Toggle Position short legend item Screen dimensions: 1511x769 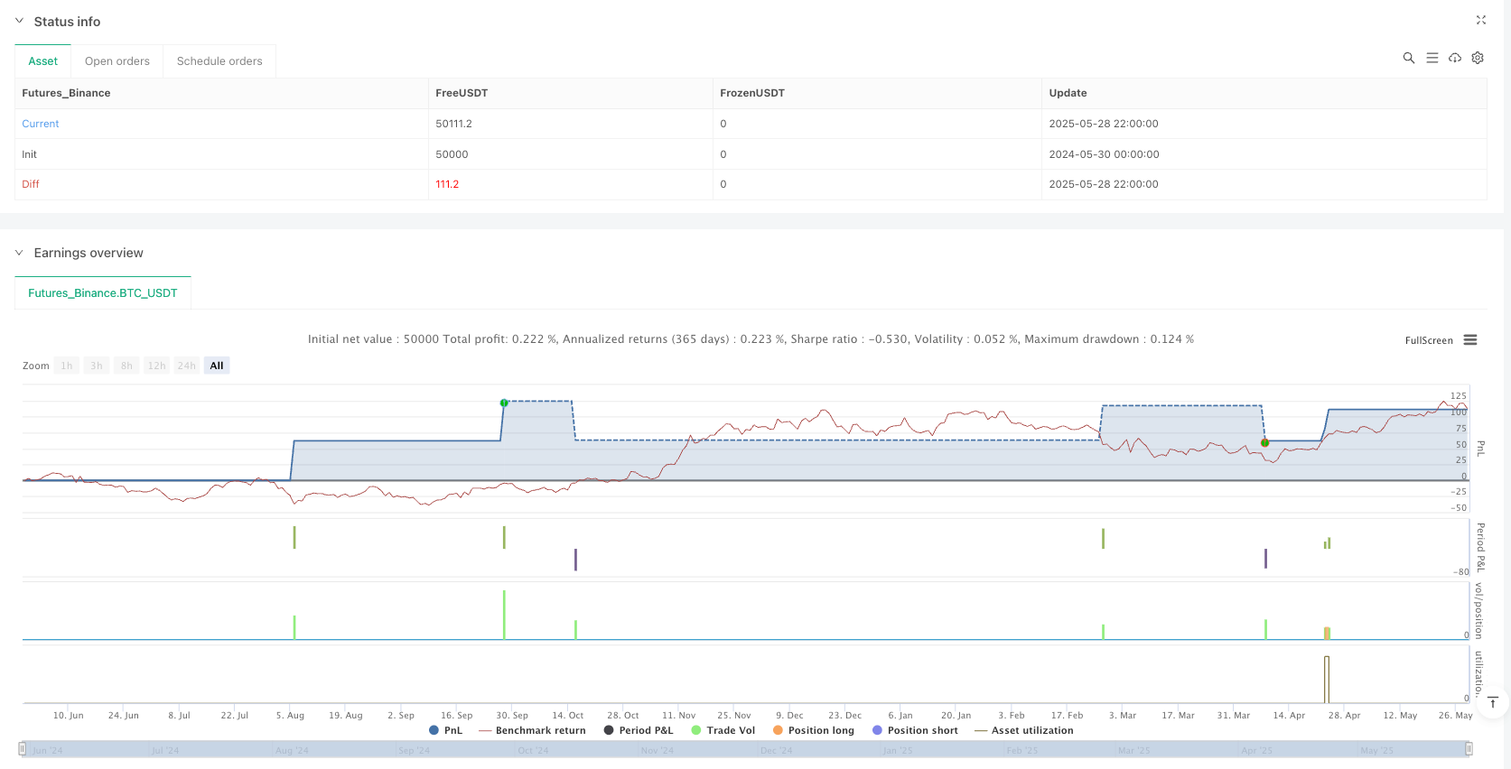[x=915, y=730]
